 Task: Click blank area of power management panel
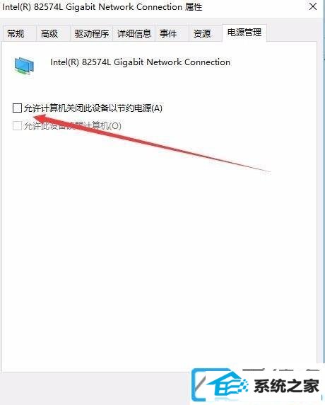(159, 258)
